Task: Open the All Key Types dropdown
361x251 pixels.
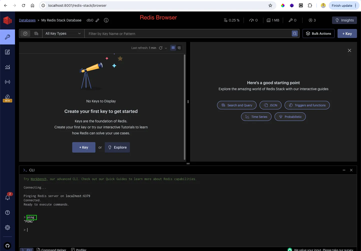Action: 63,33
